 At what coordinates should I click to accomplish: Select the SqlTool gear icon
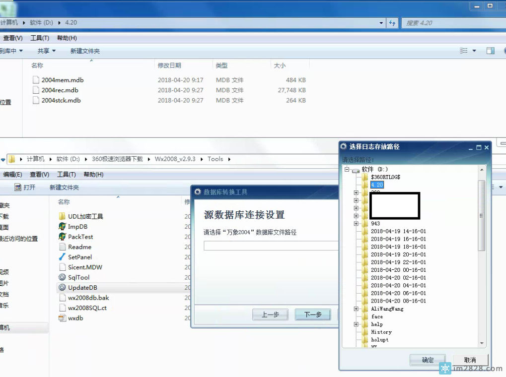point(62,277)
